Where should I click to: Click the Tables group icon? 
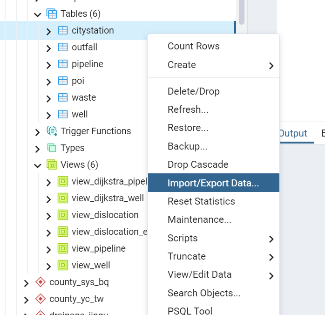click(x=52, y=14)
